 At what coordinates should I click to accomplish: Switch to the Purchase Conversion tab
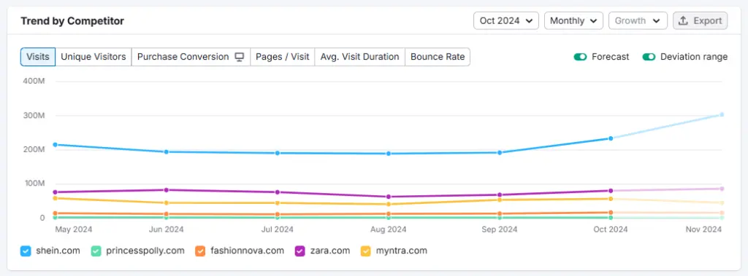click(x=191, y=57)
